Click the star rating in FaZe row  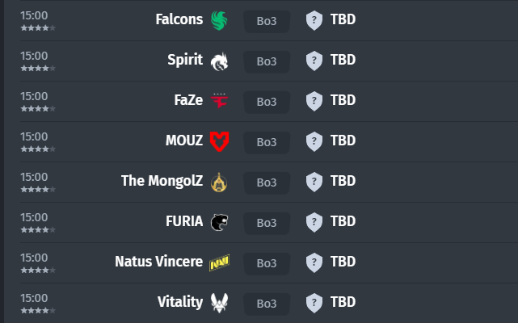point(38,108)
